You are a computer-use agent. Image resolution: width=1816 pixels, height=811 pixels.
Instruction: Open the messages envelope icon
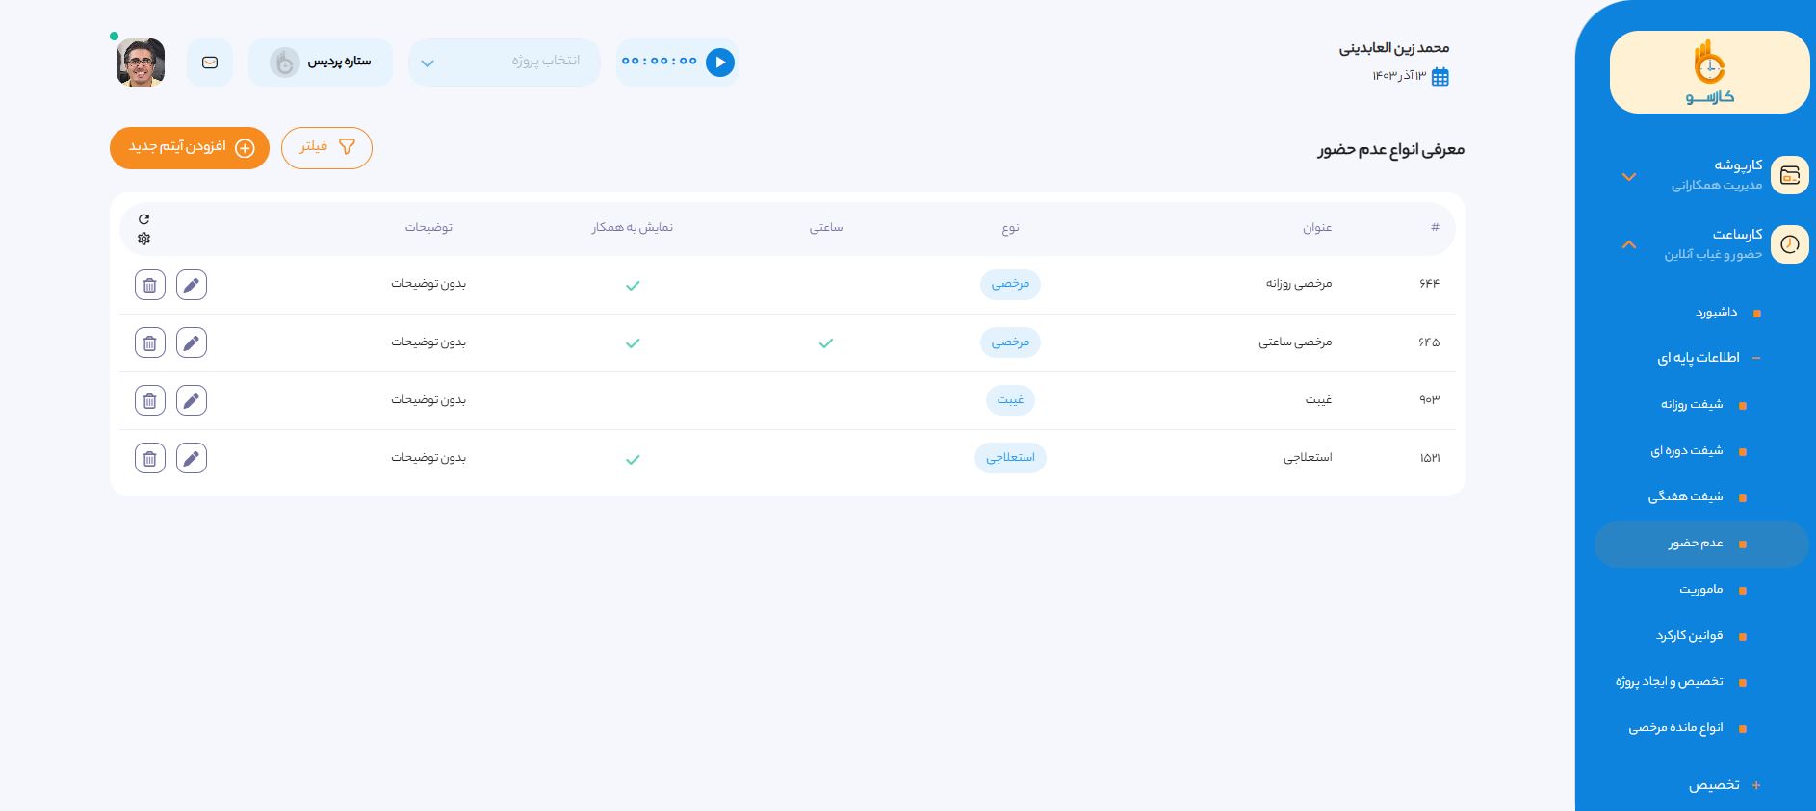210,63
